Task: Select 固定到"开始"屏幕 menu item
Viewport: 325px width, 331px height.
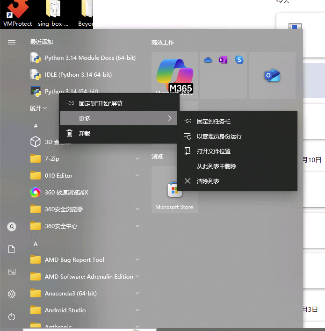Action: 119,103
